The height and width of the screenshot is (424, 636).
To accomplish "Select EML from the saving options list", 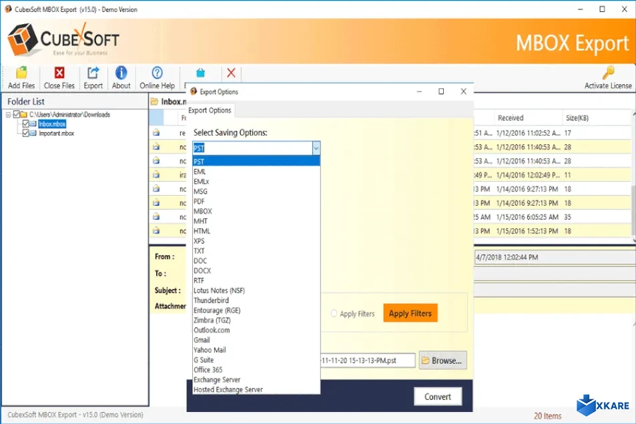I will click(256, 172).
